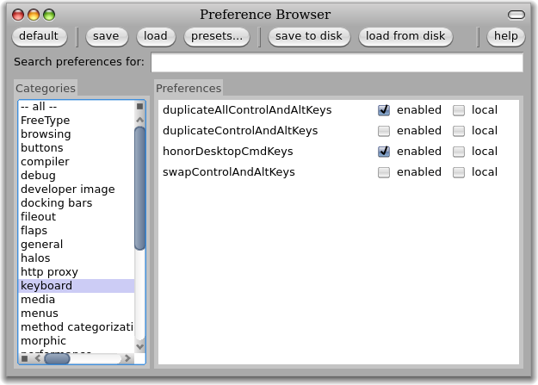The height and width of the screenshot is (385, 538).
Task: Click the right arrow of horizontal category scrollbar
Action: coord(128,358)
